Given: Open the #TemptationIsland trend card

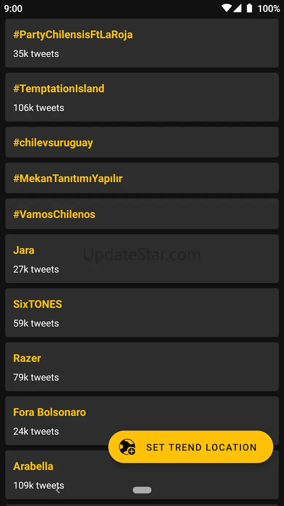Looking at the screenshot, I should tap(142, 97).
